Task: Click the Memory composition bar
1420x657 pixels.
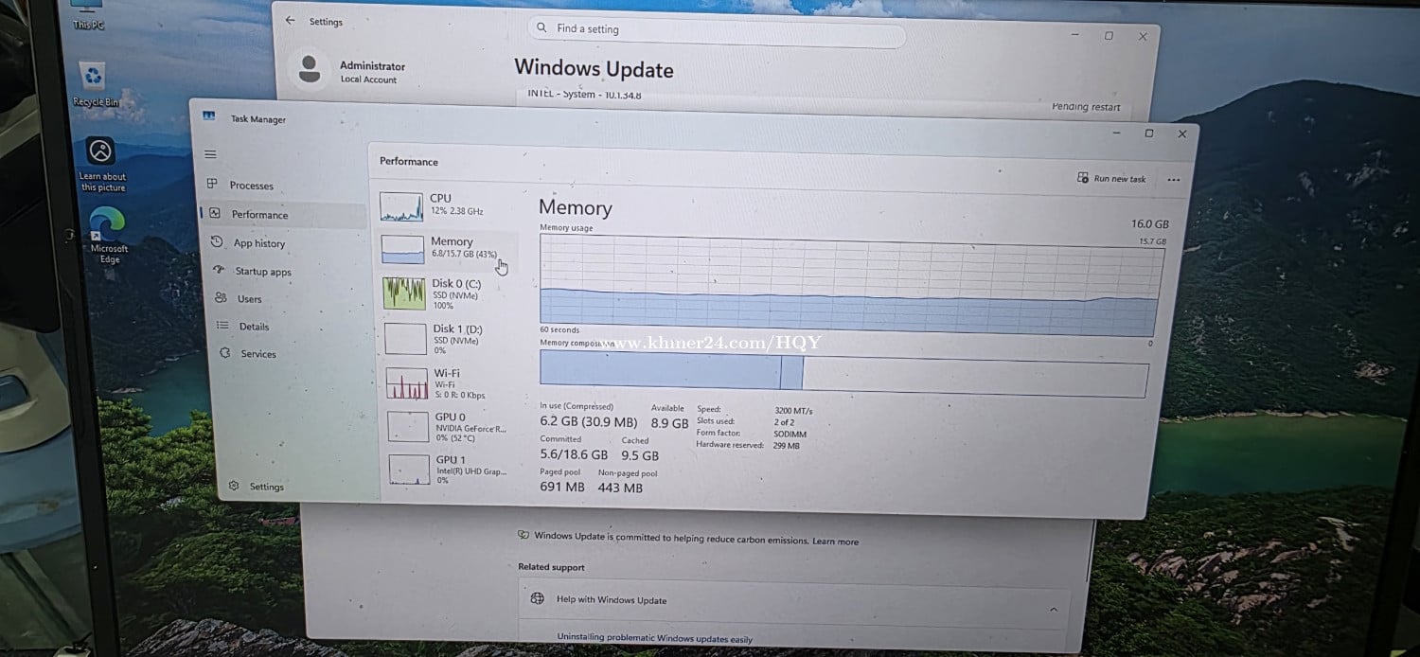Action: (843, 373)
